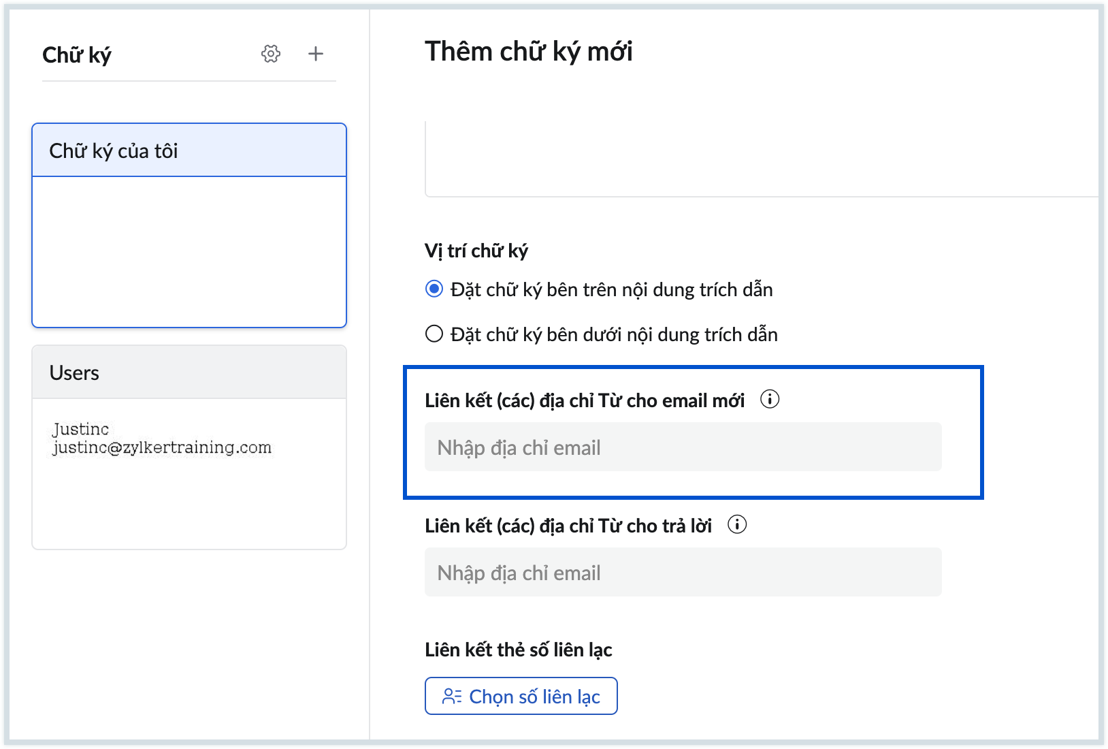Click the "Chữ ký" sidebar panel title
Screen dimensions: 1108x749
(x=77, y=54)
